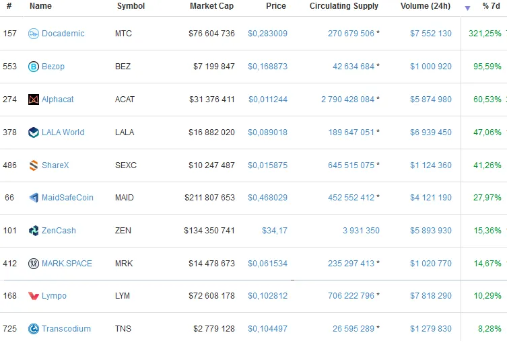Viewport: 507px width, 343px height.
Task: Click Docademic supply 270 679 506
Action: (x=351, y=34)
